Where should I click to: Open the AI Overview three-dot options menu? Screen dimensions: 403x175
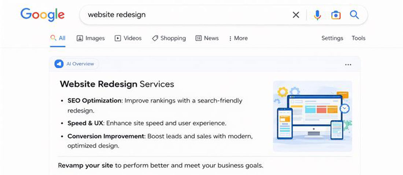(348, 65)
